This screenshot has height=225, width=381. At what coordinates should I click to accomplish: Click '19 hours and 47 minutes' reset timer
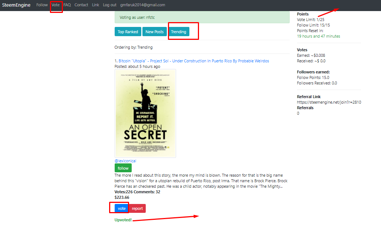[318, 36]
